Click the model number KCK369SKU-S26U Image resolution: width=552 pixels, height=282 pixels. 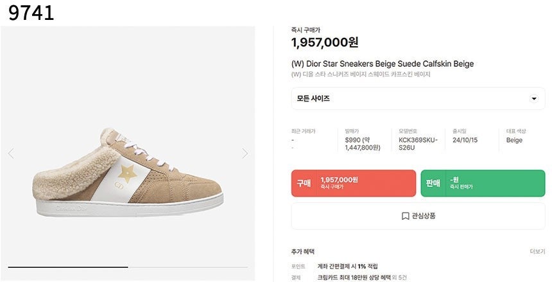click(417, 144)
